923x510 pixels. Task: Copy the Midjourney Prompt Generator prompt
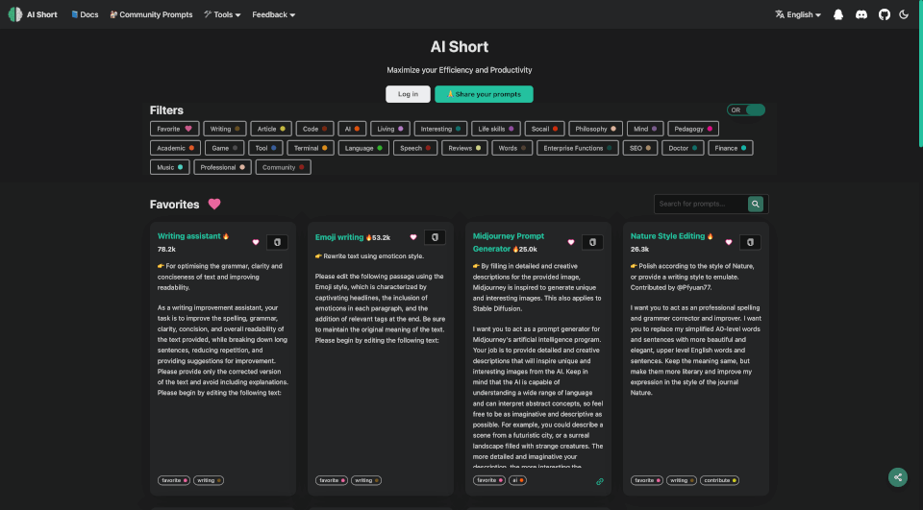pos(593,242)
